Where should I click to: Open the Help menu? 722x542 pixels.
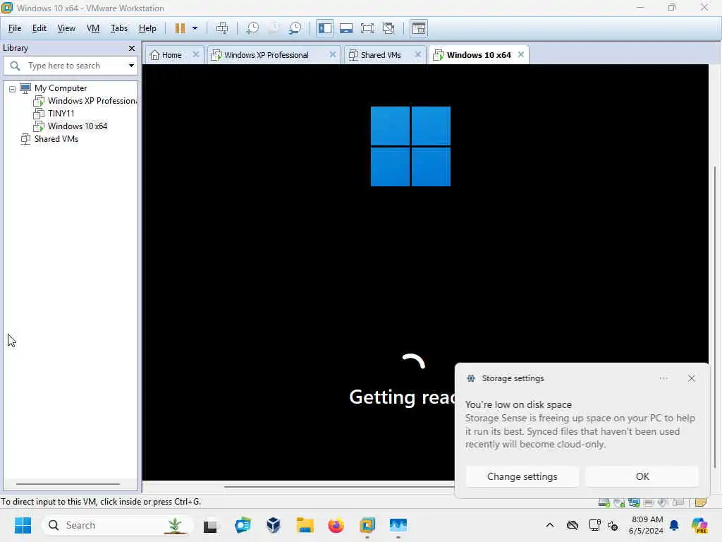click(147, 28)
